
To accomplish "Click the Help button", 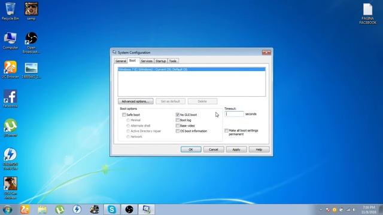I will [259, 149].
